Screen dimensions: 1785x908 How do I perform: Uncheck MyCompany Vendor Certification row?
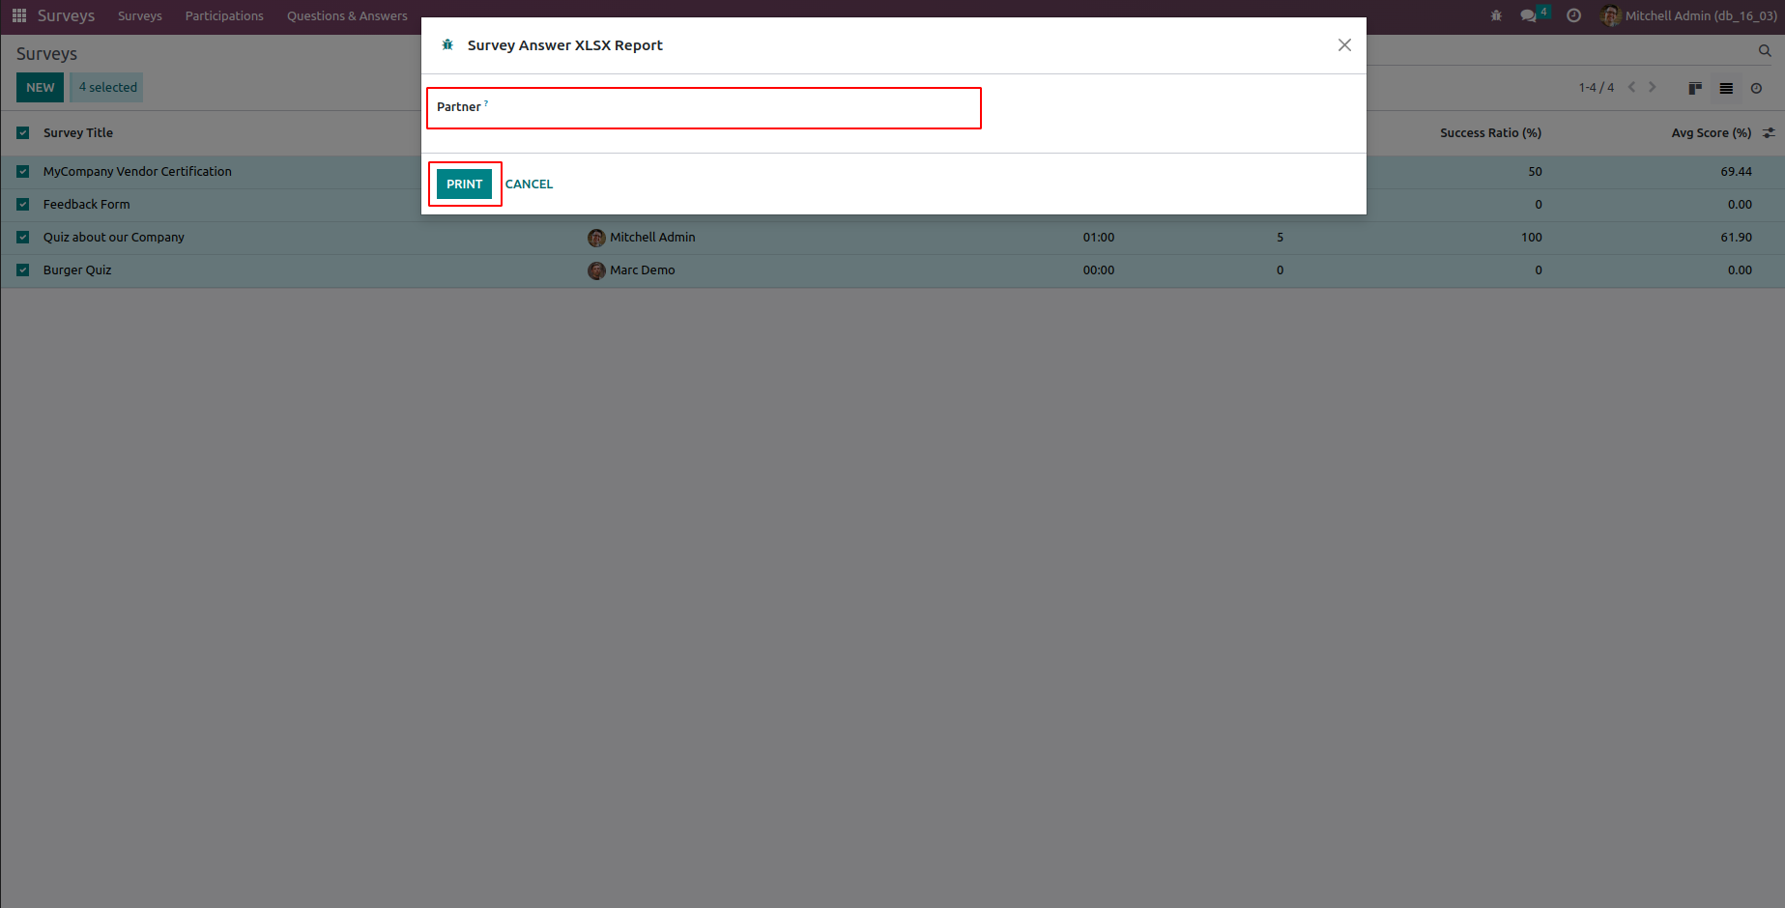pos(22,172)
